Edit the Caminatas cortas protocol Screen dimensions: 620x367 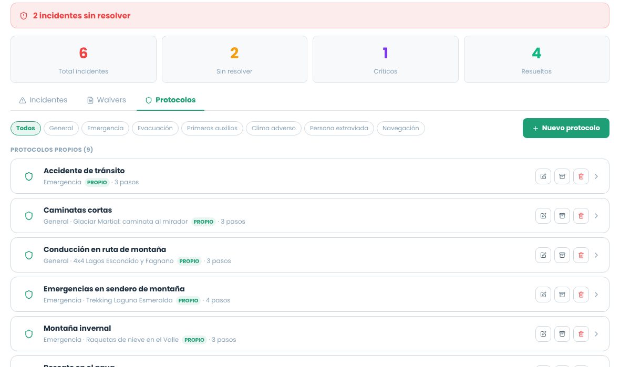click(543, 216)
